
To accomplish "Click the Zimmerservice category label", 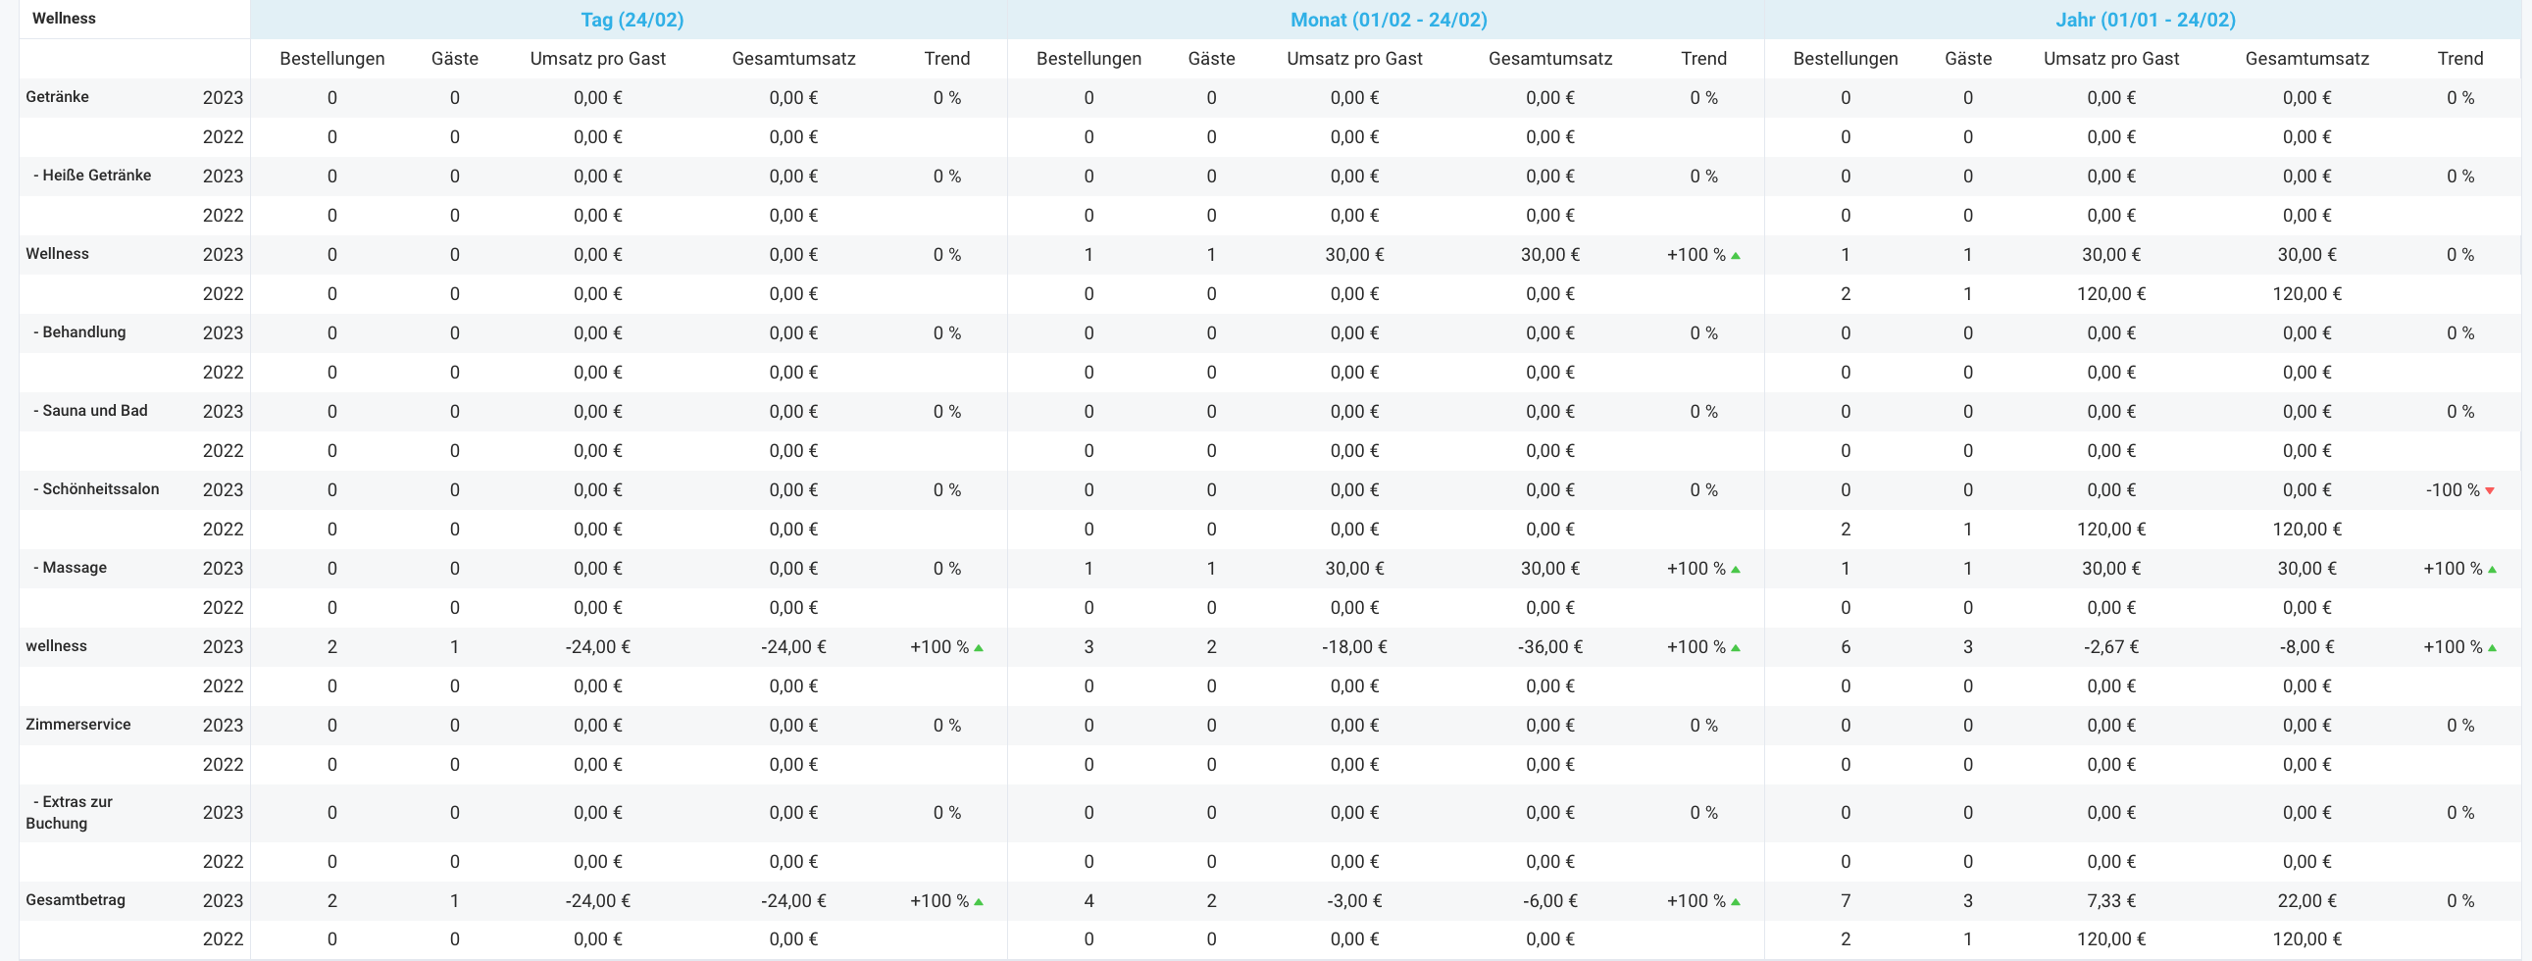I will (77, 725).
